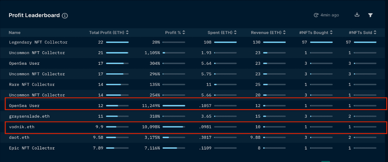Image resolution: width=388 pixels, height=162 pixels.
Task: Open Epic NFT Collector entry
Action: pos(32,148)
